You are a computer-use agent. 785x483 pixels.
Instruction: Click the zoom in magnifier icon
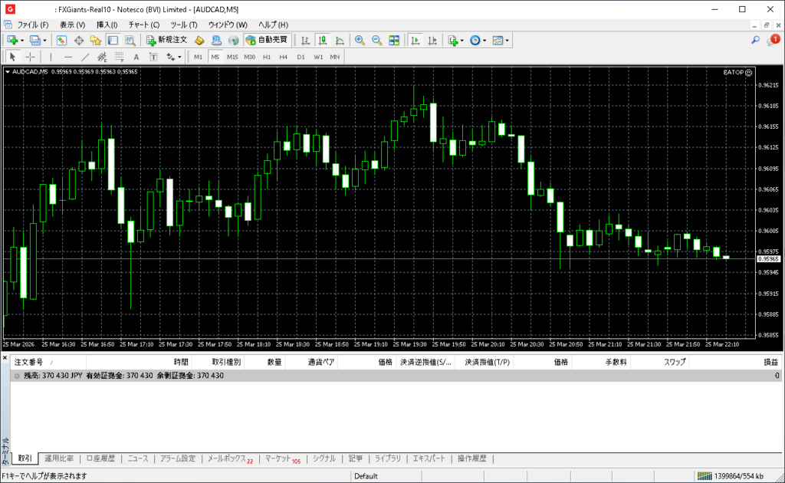pos(359,40)
